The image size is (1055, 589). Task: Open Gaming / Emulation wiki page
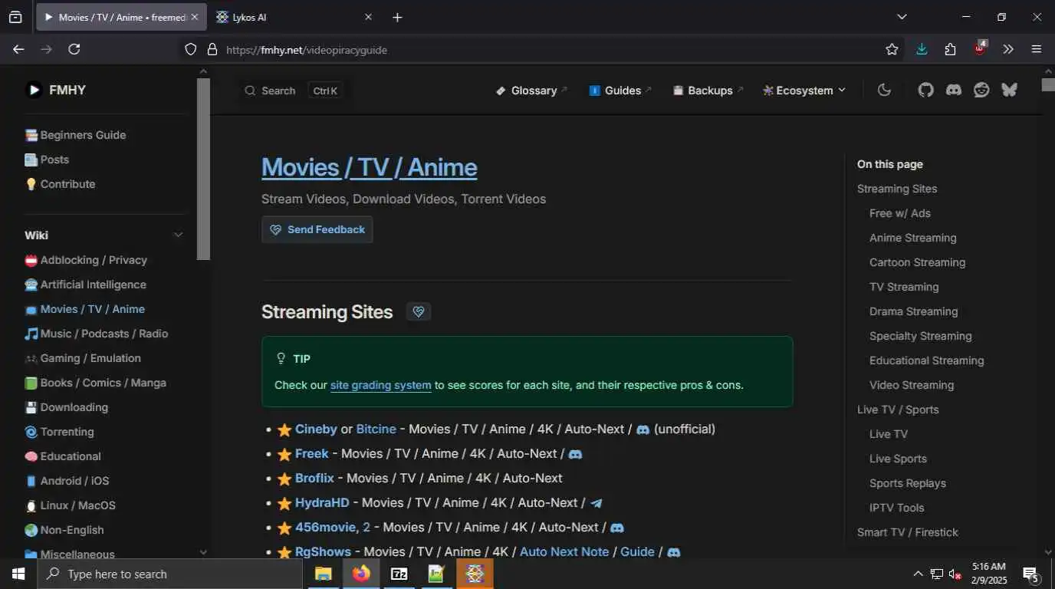[x=83, y=358]
